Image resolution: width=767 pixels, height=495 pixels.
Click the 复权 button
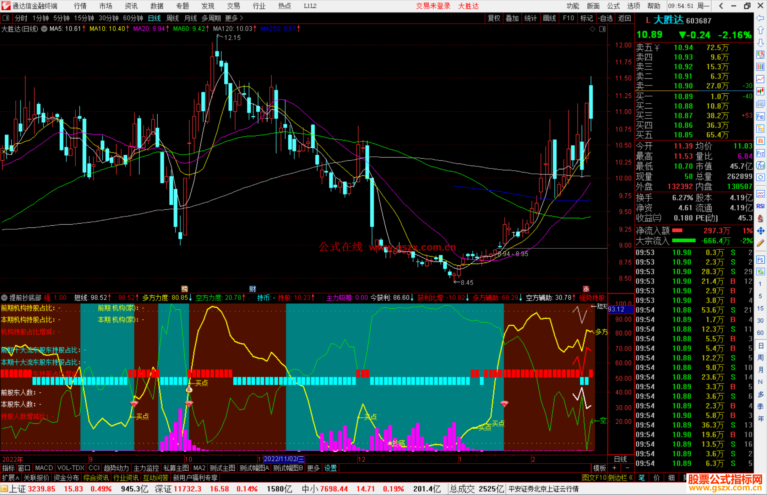[494, 18]
